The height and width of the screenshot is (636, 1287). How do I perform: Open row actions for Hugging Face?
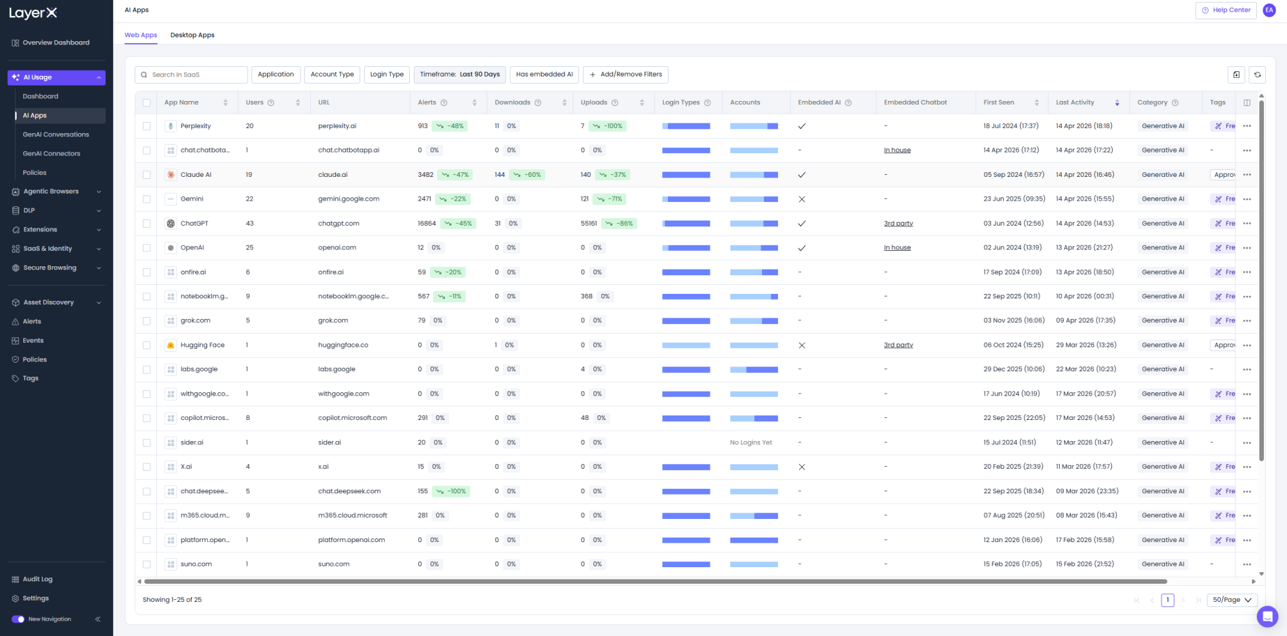pyautogui.click(x=1247, y=345)
